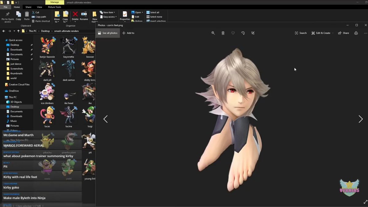Open the crop tool icon in Photos
Viewport: 368px width, 207px height.
tap(253, 33)
